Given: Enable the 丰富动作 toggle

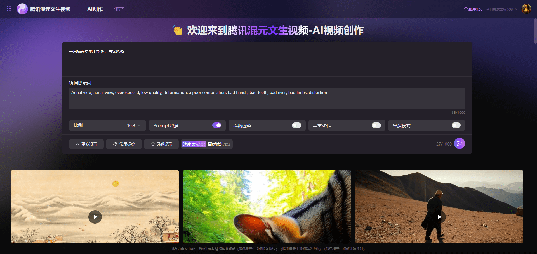Looking at the screenshot, I should pyautogui.click(x=376, y=125).
